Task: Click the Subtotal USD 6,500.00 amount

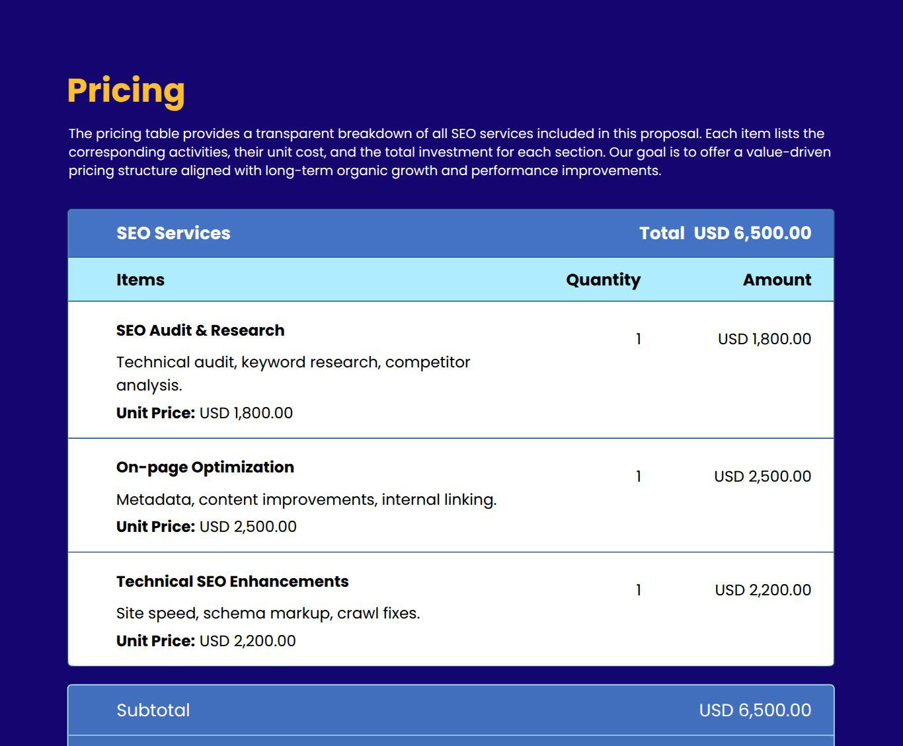Action: 754,710
